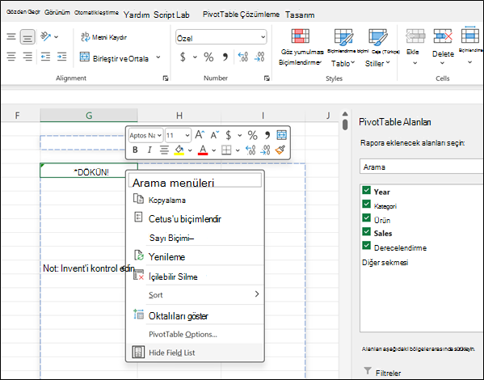This screenshot has height=380, width=484.
Task: Increase decimal places in the ribbon
Action: 243,57
